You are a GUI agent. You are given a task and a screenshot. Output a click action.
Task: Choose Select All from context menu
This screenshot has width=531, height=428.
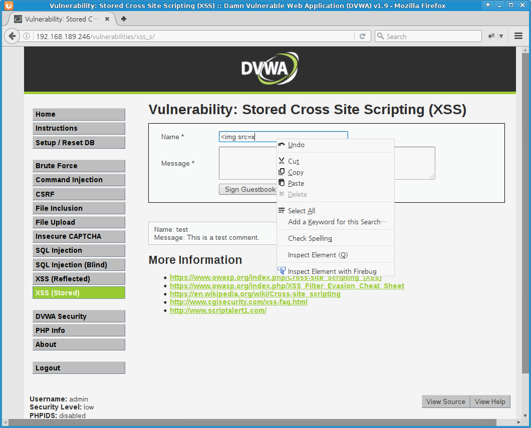point(336,211)
